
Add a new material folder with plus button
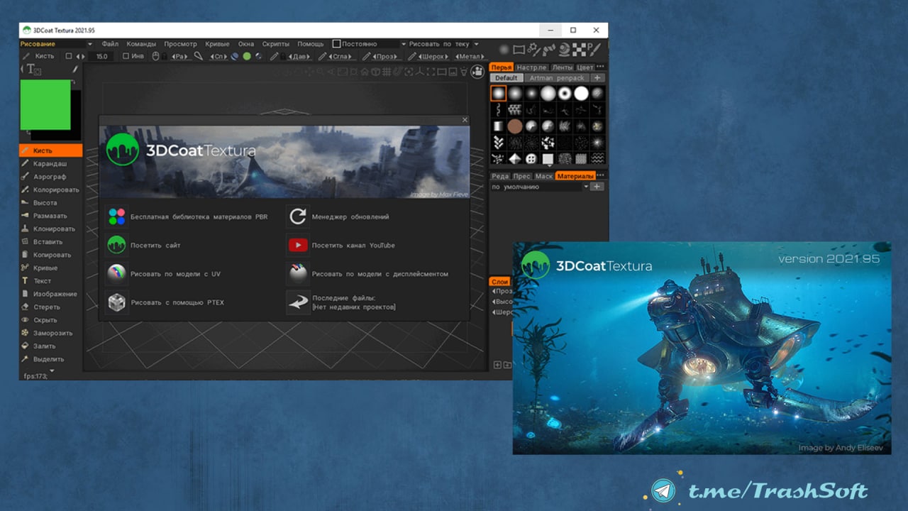(597, 187)
